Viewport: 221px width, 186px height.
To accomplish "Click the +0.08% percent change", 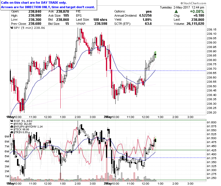I will click(197, 12).
